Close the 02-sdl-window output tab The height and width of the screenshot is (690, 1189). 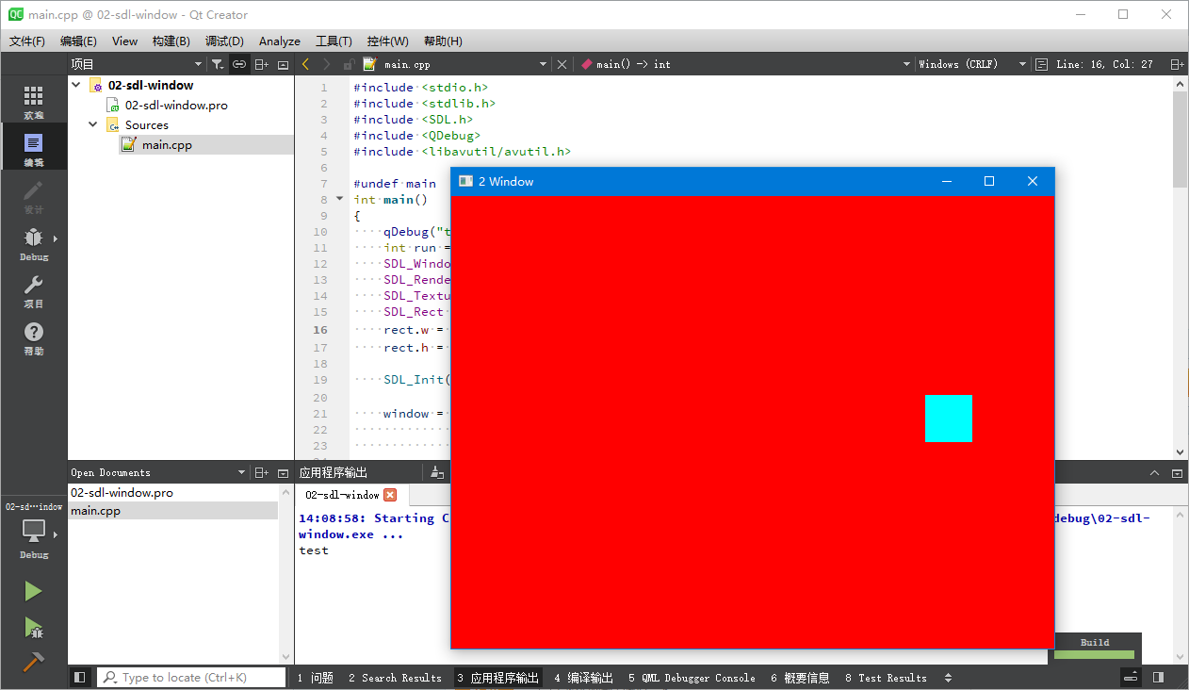(x=390, y=495)
